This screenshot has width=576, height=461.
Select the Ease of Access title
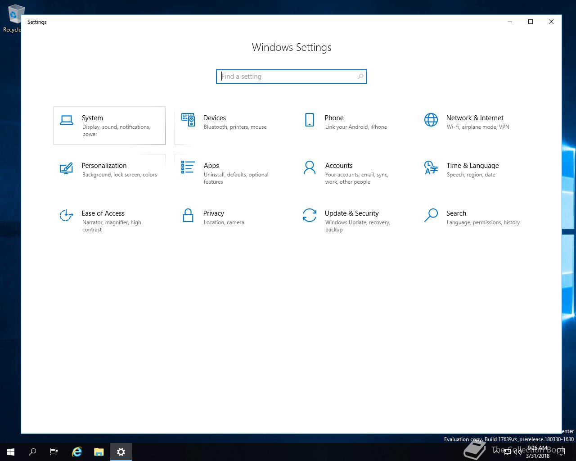click(103, 213)
